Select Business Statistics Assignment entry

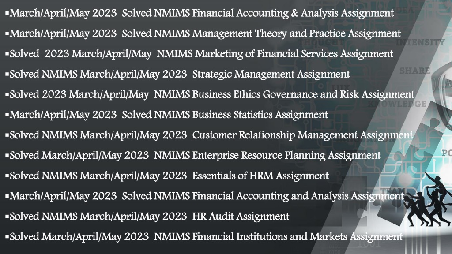point(166,115)
